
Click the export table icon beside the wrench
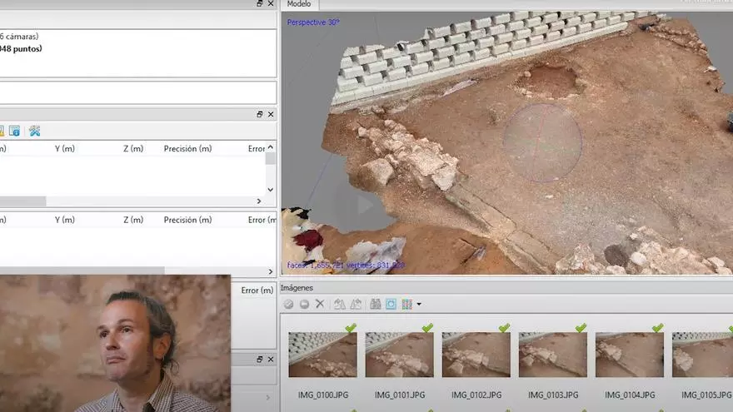(14, 131)
